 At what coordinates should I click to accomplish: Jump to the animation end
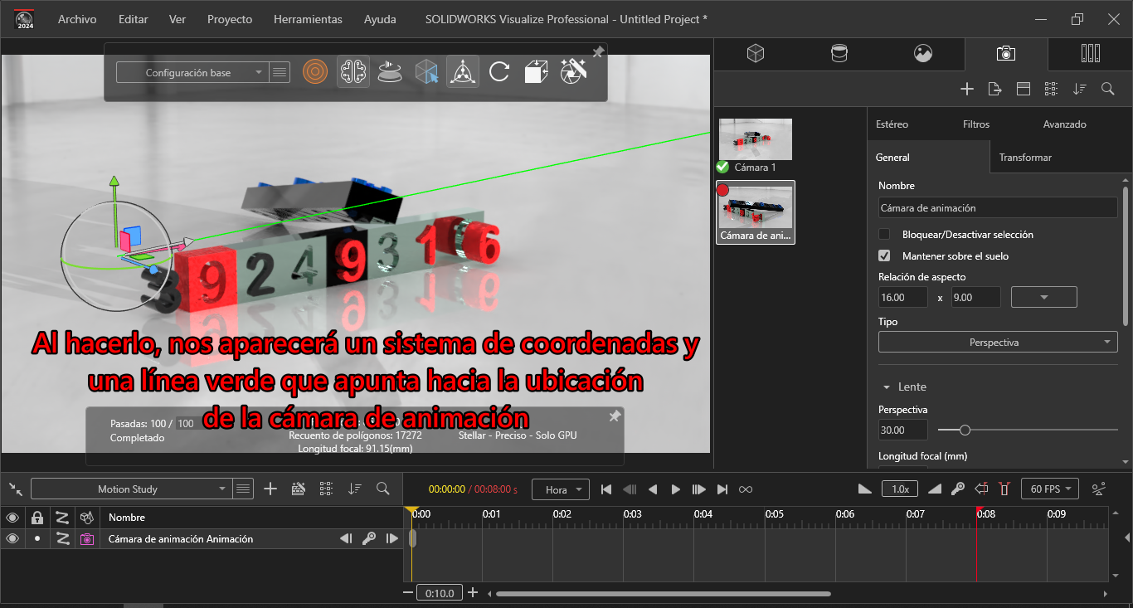pos(722,489)
